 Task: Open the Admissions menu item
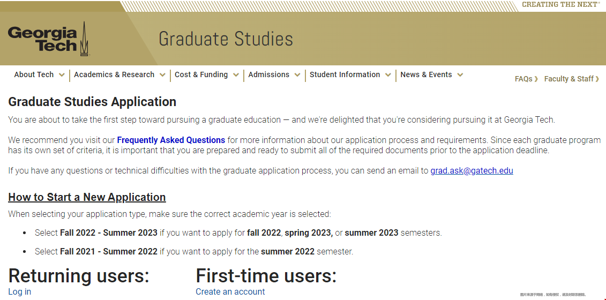pyautogui.click(x=268, y=74)
